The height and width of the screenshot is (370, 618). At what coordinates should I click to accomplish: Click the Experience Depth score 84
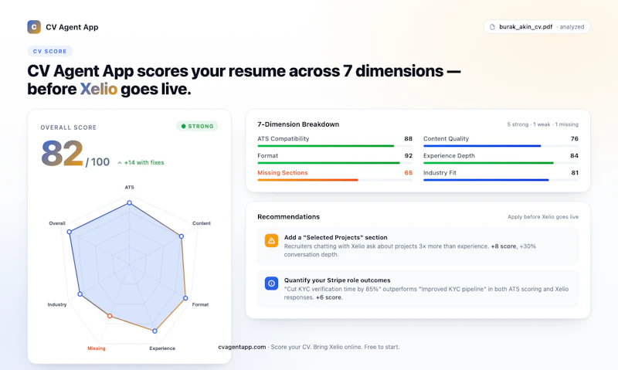coord(574,155)
